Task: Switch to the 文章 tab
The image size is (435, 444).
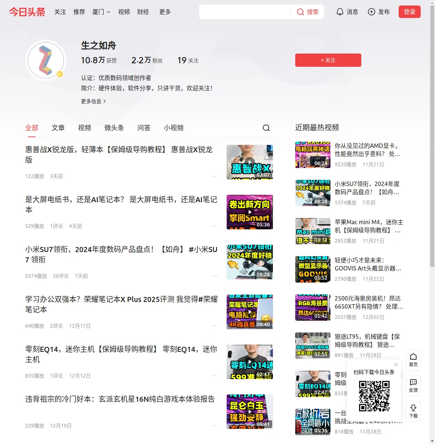Action: [x=58, y=128]
